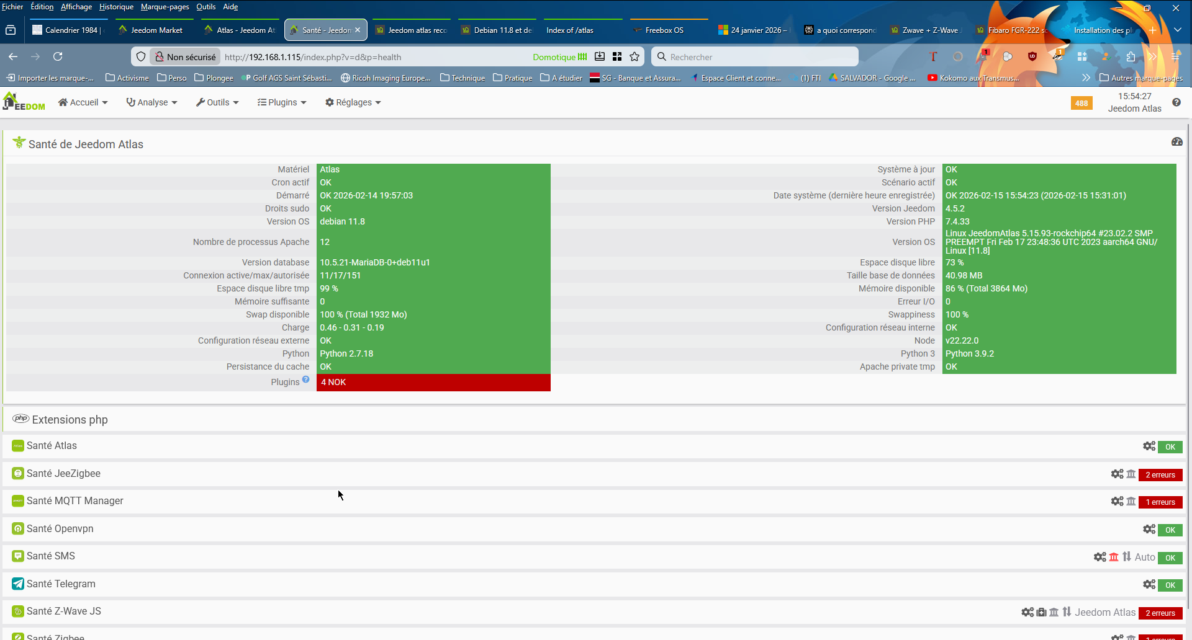Open the Firefox View tab list icon
This screenshot has width=1192, height=640.
coord(11,30)
